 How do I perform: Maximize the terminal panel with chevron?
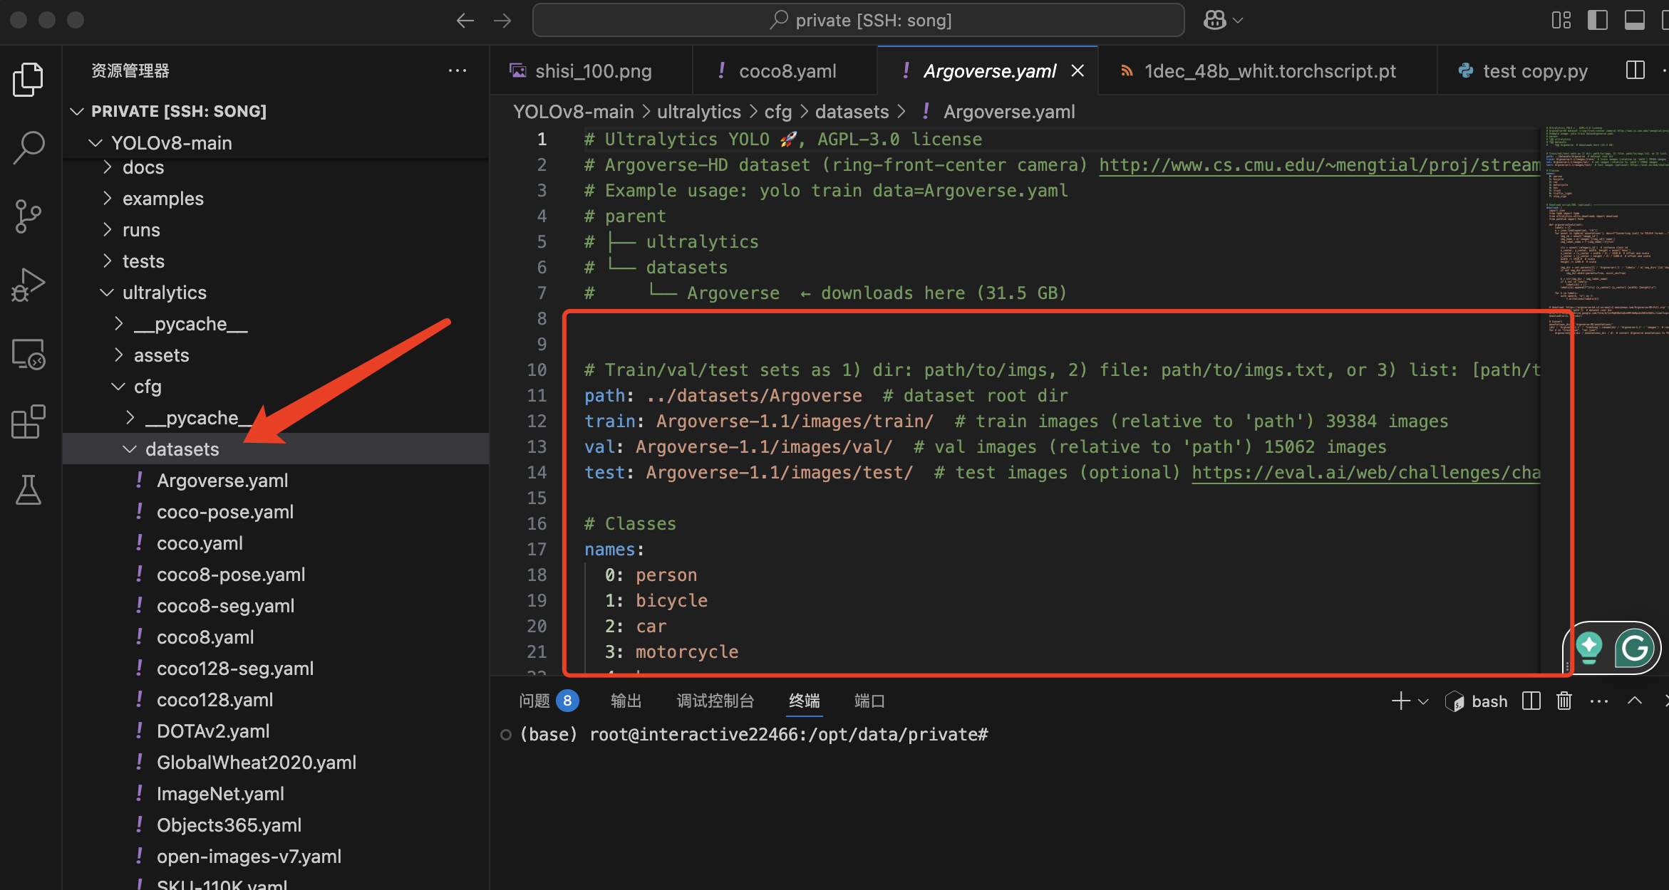[1635, 701]
